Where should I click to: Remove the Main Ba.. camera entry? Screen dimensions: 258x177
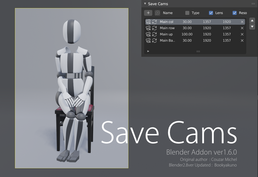tap(242, 40)
